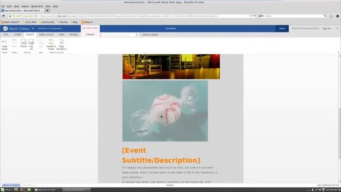Open the Blog bookmark

[x=74, y=22]
